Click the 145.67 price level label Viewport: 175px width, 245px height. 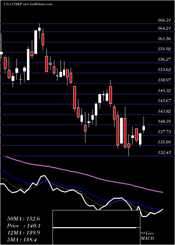click(164, 101)
